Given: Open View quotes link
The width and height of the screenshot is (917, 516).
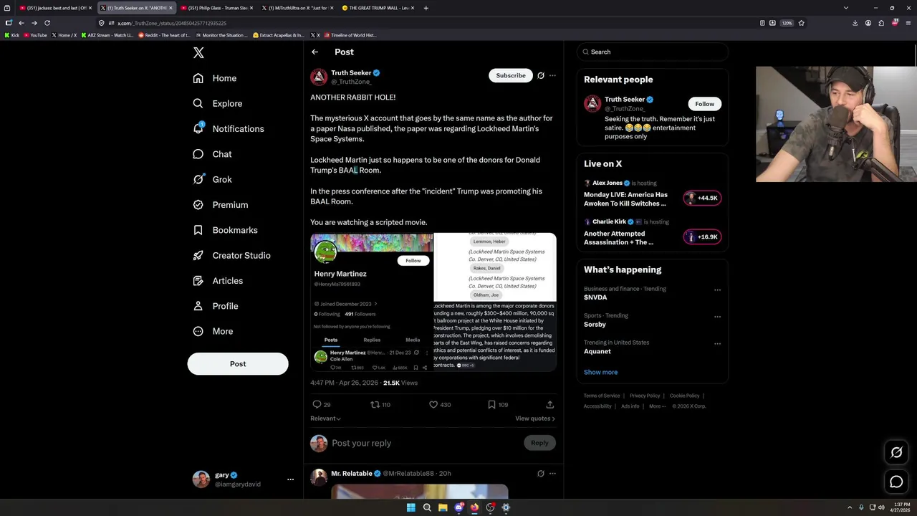Looking at the screenshot, I should [x=535, y=419].
